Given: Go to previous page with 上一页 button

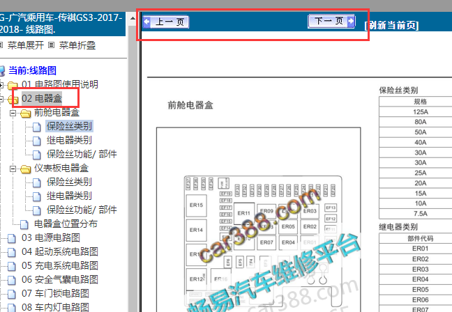Looking at the screenshot, I should (166, 22).
